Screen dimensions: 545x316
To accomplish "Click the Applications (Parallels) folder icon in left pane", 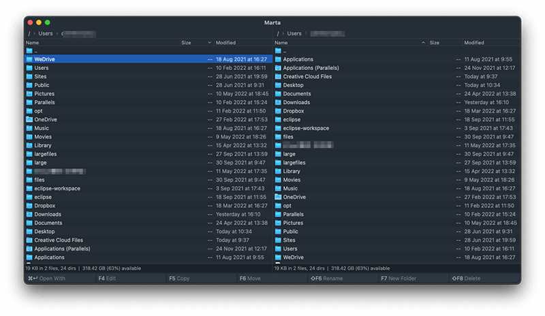I will (29, 249).
